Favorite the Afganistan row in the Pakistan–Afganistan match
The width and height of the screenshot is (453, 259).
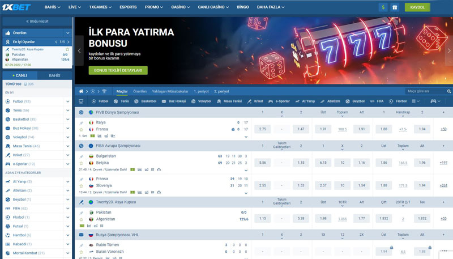pos(81,219)
